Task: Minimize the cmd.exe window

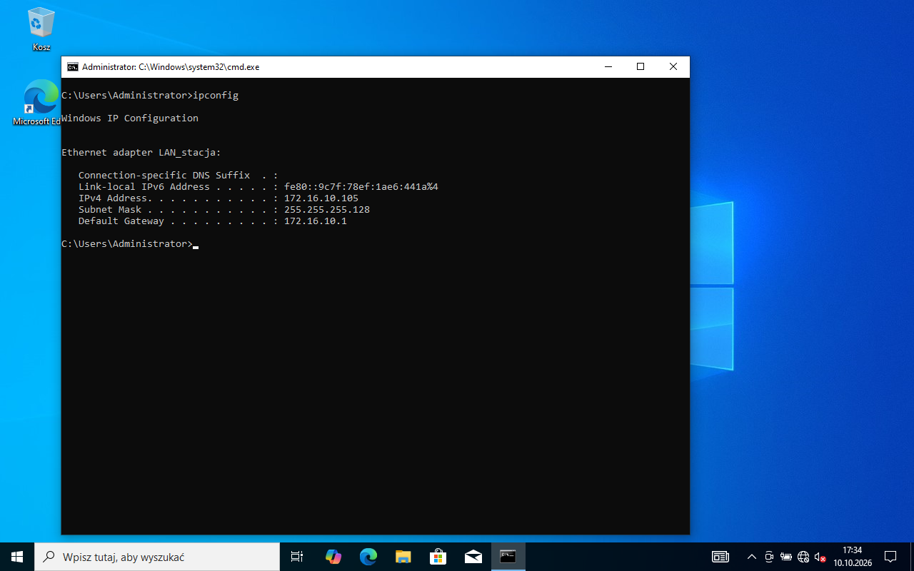Action: [608, 67]
